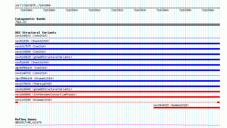Open variant esv2668886 (1000GenomesConsortiumPhase1) label
The width and height of the screenshot is (227, 128).
[x=46, y=94]
